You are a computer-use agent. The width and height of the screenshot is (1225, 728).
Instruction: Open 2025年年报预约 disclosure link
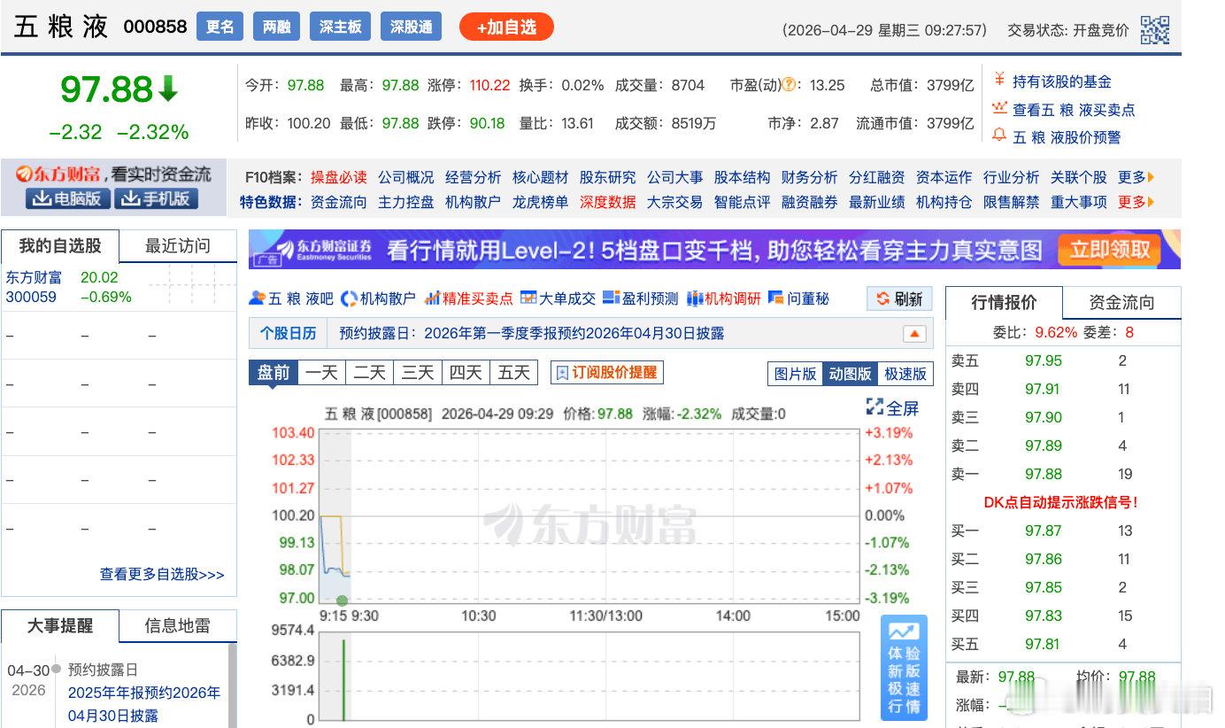click(144, 703)
